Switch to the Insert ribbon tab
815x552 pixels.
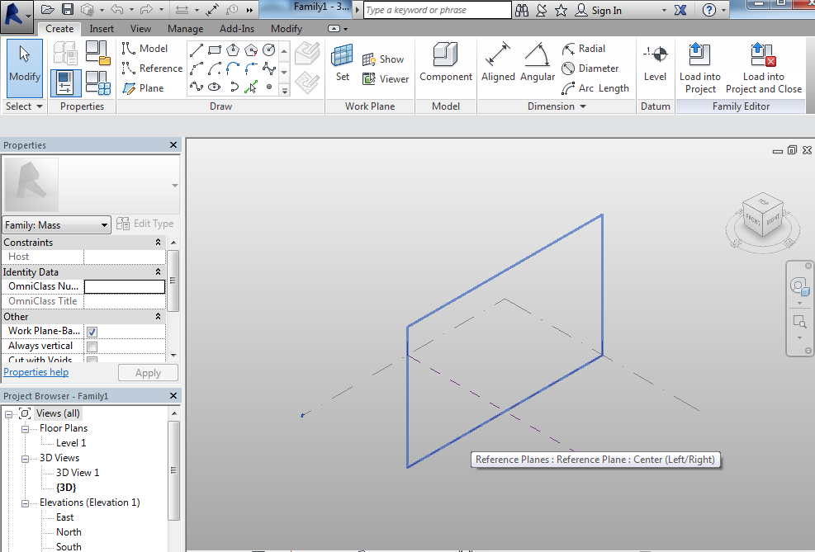coord(102,29)
